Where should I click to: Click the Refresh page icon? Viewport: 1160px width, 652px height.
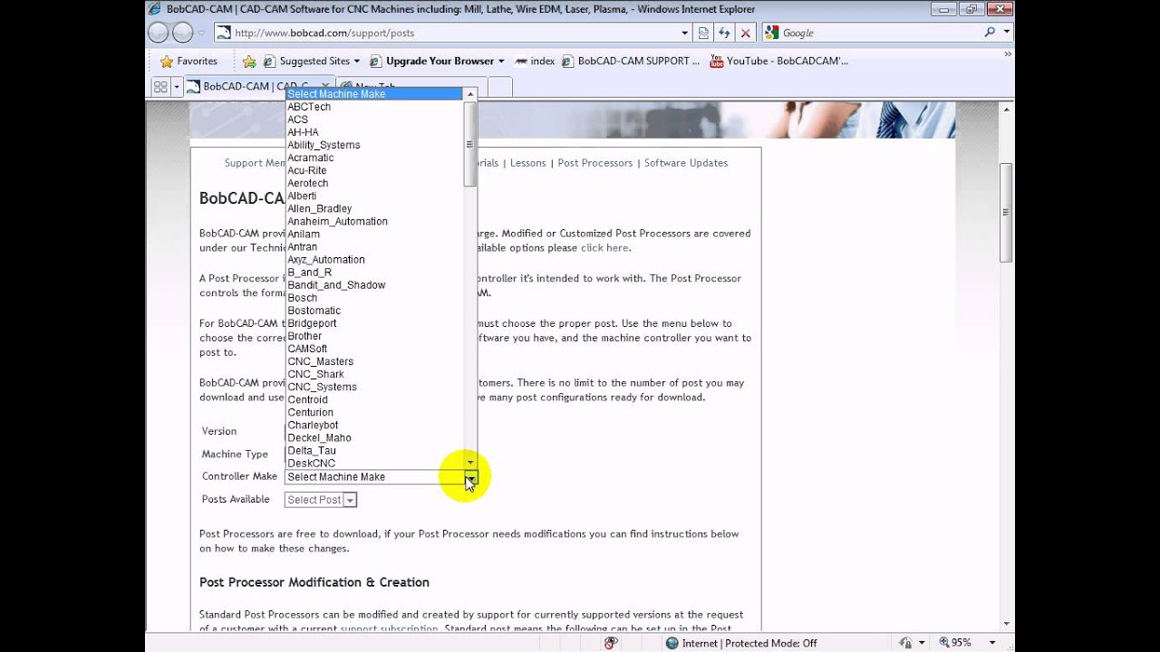[724, 33]
